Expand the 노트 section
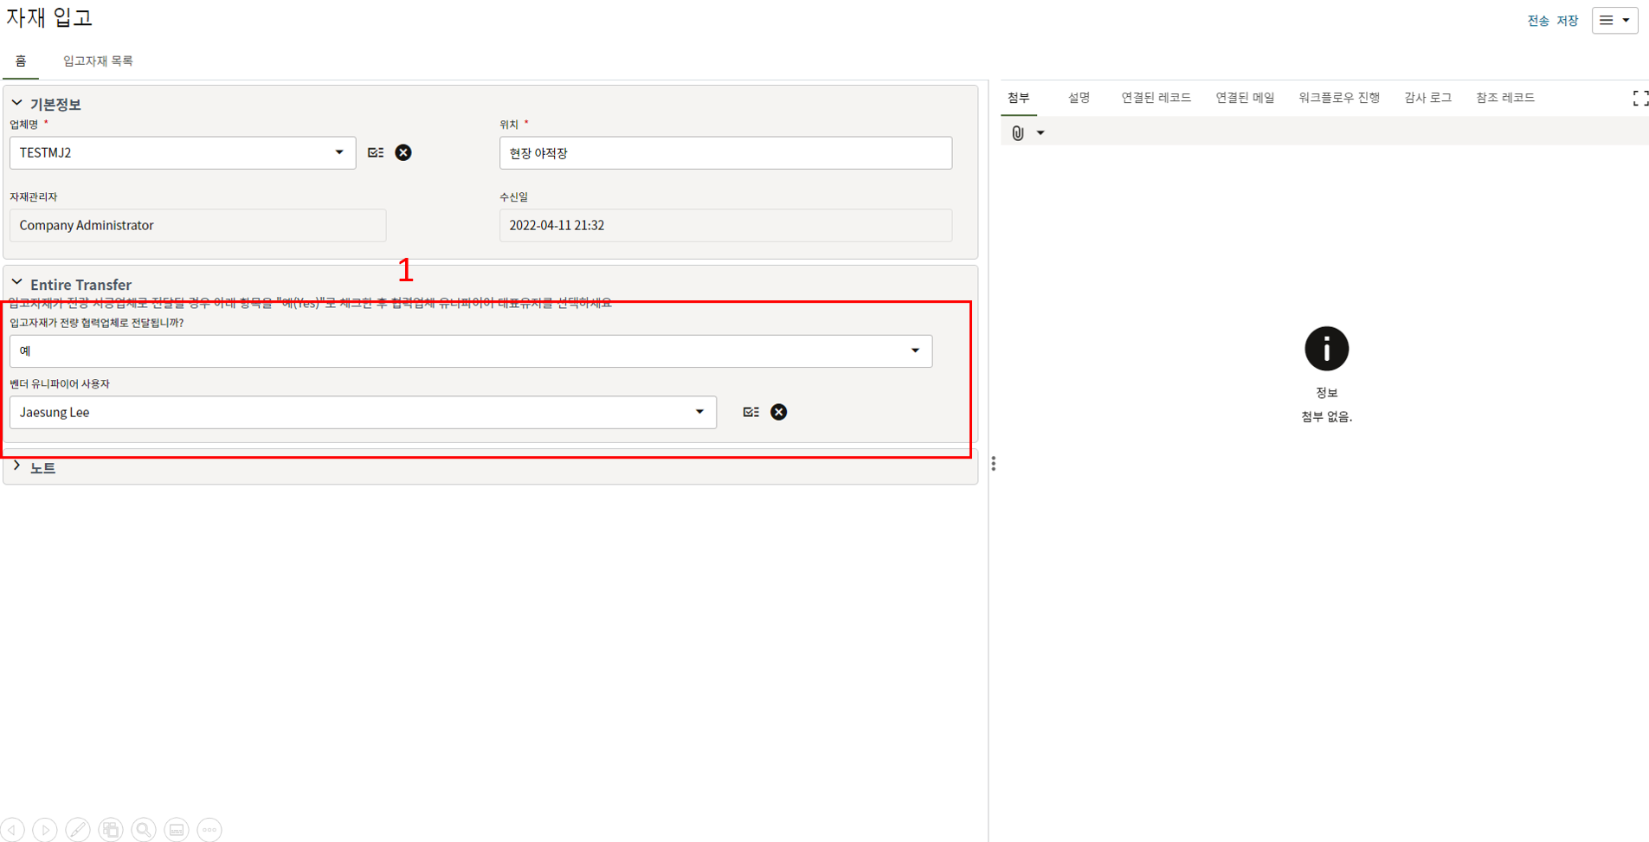Viewport: 1649px width, 842px height. pos(16,466)
